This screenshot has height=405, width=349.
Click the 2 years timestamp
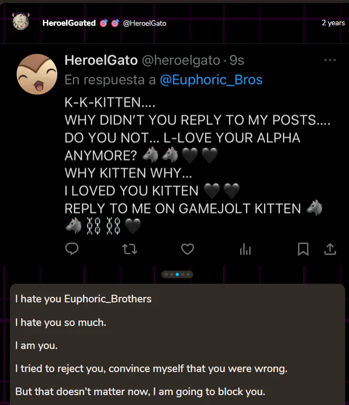[x=333, y=22]
